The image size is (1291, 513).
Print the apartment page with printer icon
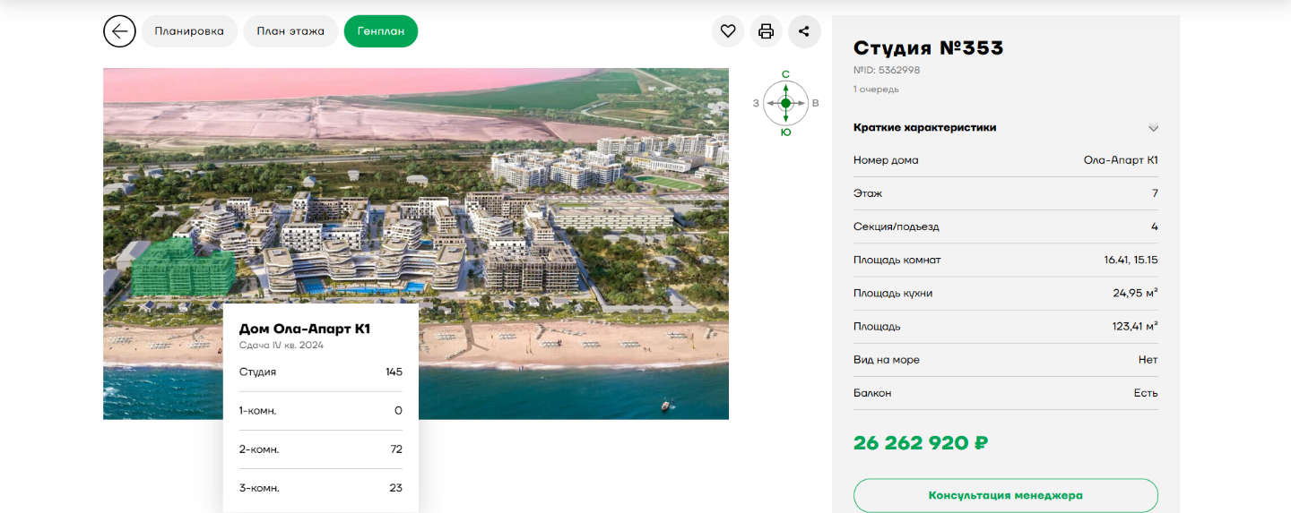[766, 31]
